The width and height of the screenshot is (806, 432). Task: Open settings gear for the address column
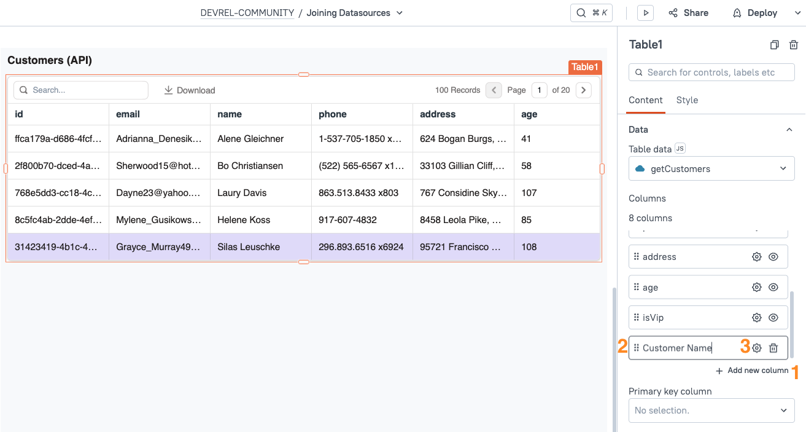click(756, 256)
